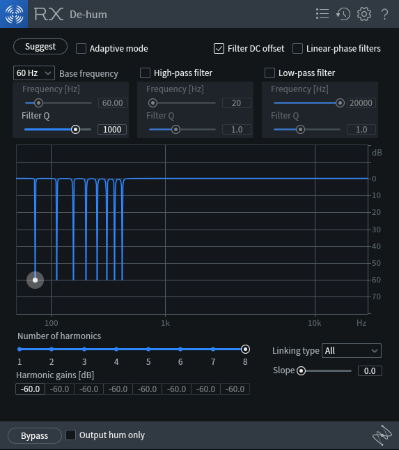The image size is (399, 450).
Task: Set number of harmonics to 1
Action: (x=19, y=350)
